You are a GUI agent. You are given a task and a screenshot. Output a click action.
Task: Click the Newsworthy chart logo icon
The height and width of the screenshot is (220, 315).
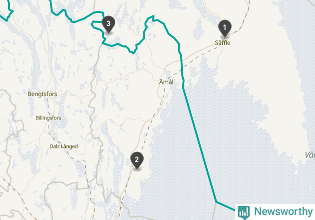coord(244,212)
